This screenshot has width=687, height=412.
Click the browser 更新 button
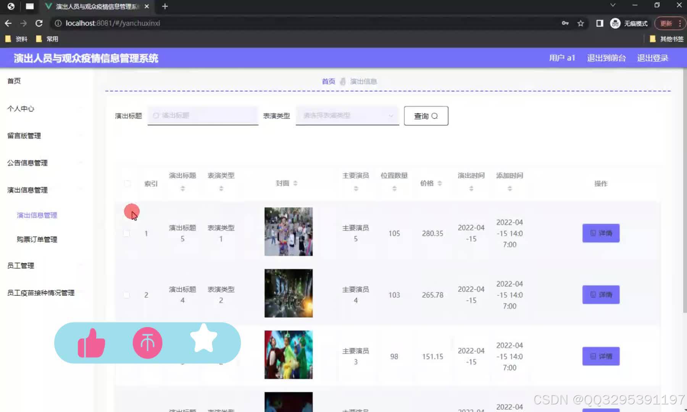pyautogui.click(x=669, y=23)
